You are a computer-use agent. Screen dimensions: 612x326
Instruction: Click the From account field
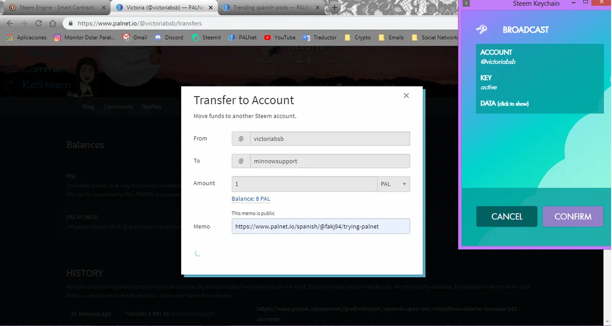[x=330, y=139]
